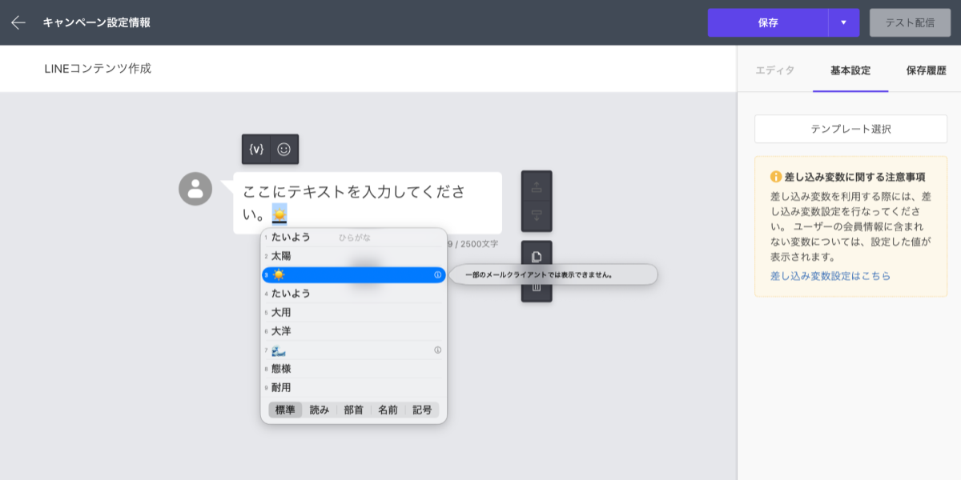Screen dimensions: 961x480
Task: Choose the first candidate たいよう
Action: click(354, 237)
